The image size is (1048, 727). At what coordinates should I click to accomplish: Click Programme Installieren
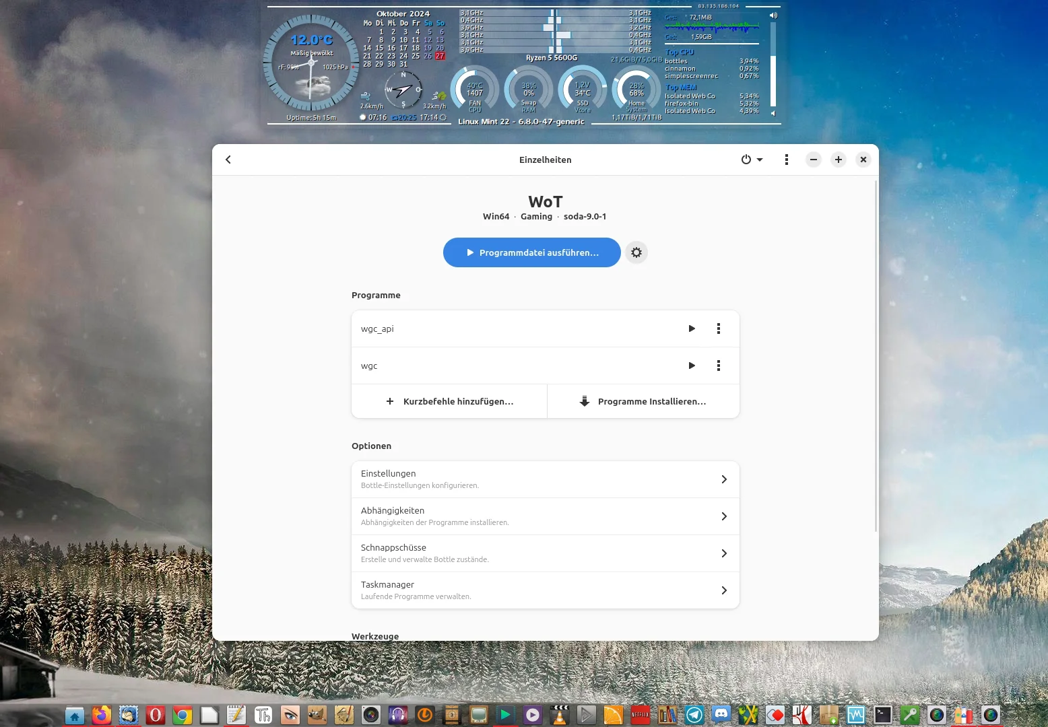click(x=643, y=401)
